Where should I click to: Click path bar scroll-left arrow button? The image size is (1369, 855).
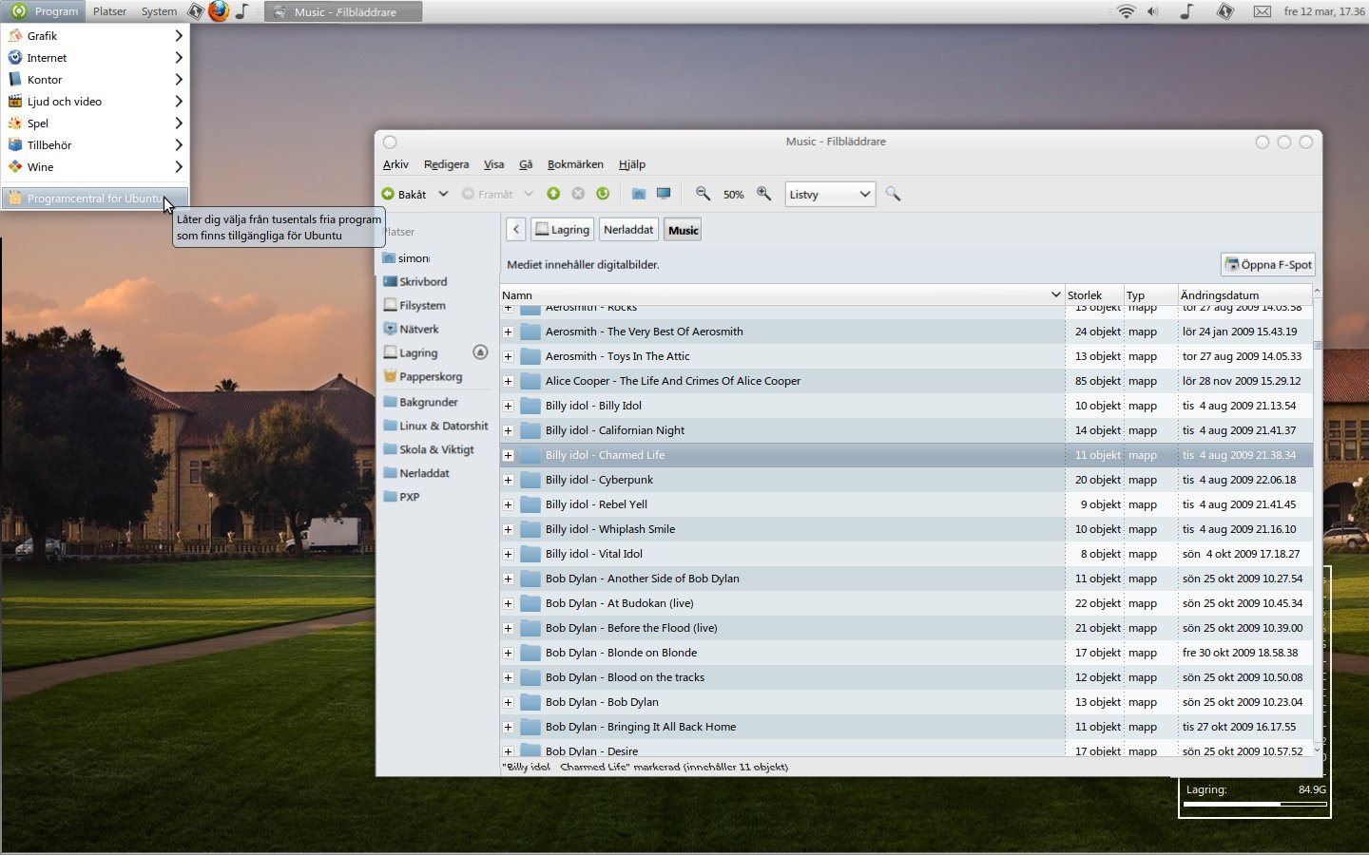pyautogui.click(x=515, y=230)
